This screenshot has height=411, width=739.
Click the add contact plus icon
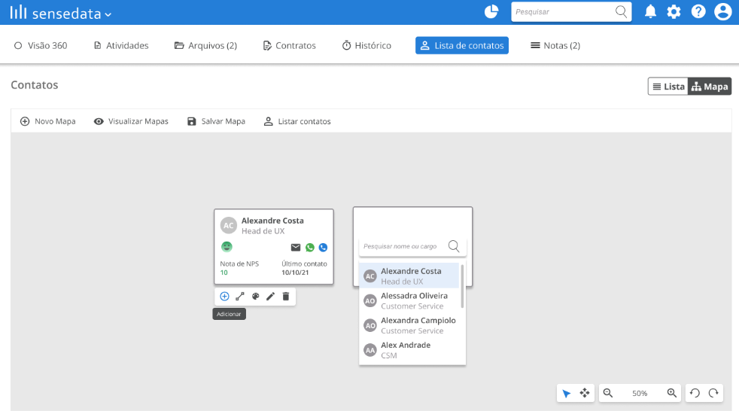pos(224,297)
